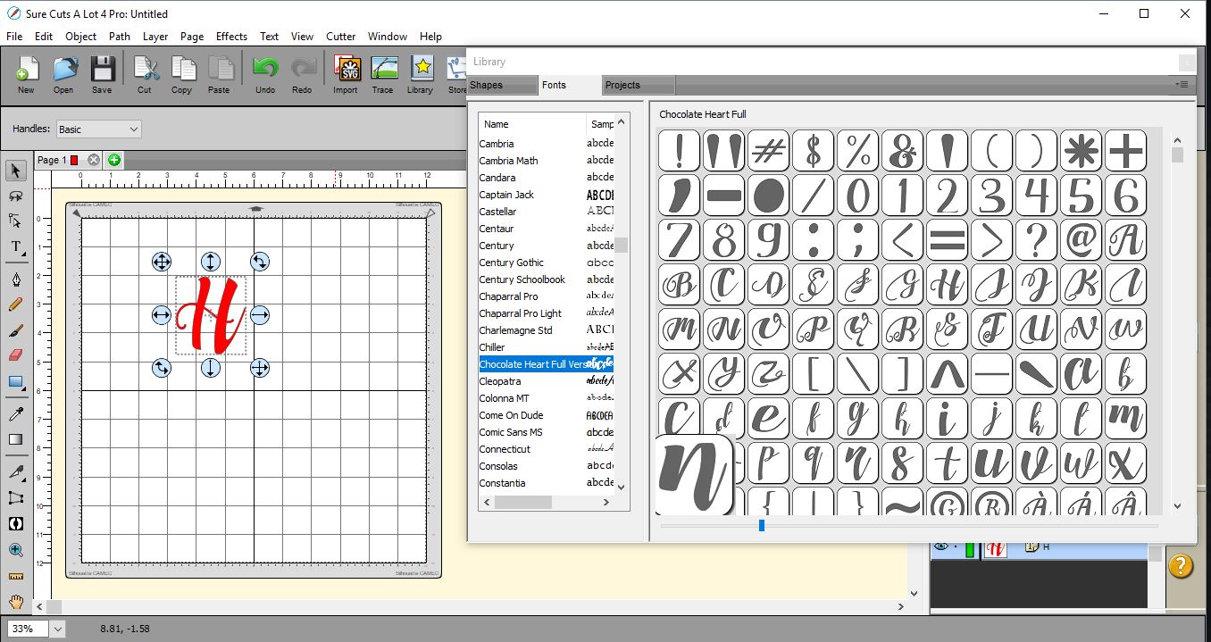1211x642 pixels.
Task: Select the Comic Sans MS font
Action: pos(547,432)
